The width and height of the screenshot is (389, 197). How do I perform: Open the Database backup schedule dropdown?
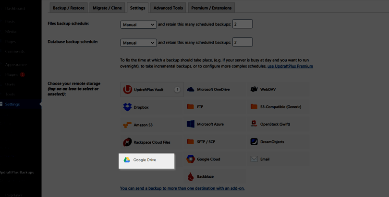pyautogui.click(x=138, y=43)
